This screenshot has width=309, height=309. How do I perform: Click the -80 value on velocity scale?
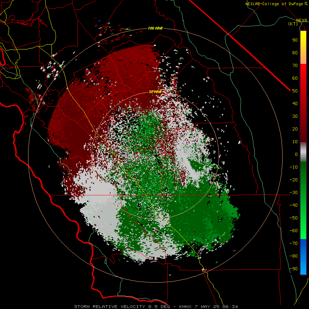pos(294,256)
